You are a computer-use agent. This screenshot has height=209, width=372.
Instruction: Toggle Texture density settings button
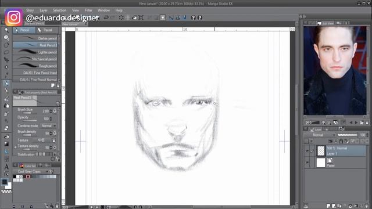pyautogui.click(x=55, y=147)
